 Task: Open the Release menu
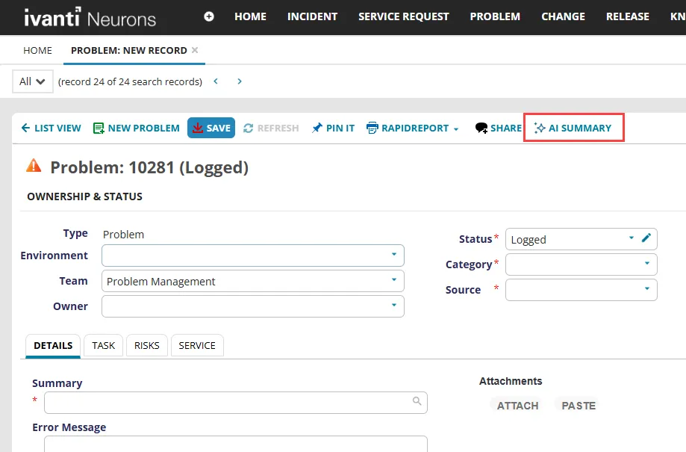627,16
